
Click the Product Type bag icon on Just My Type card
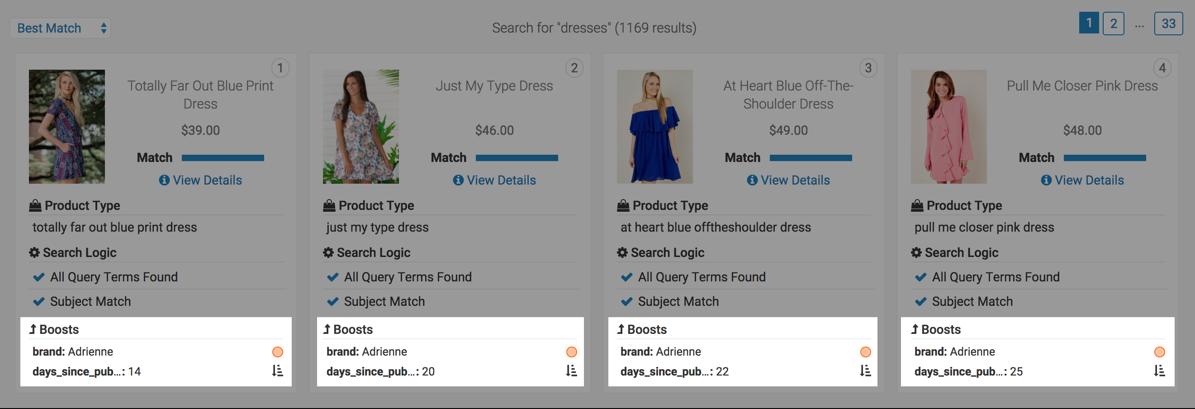coord(329,205)
